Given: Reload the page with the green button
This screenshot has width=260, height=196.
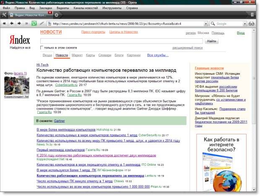Looking at the screenshot, I should 34,23.
